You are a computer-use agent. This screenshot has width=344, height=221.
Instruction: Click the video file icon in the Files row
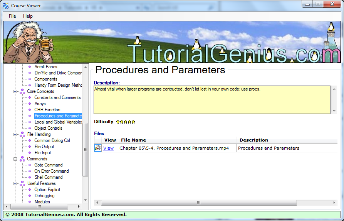(x=98, y=148)
